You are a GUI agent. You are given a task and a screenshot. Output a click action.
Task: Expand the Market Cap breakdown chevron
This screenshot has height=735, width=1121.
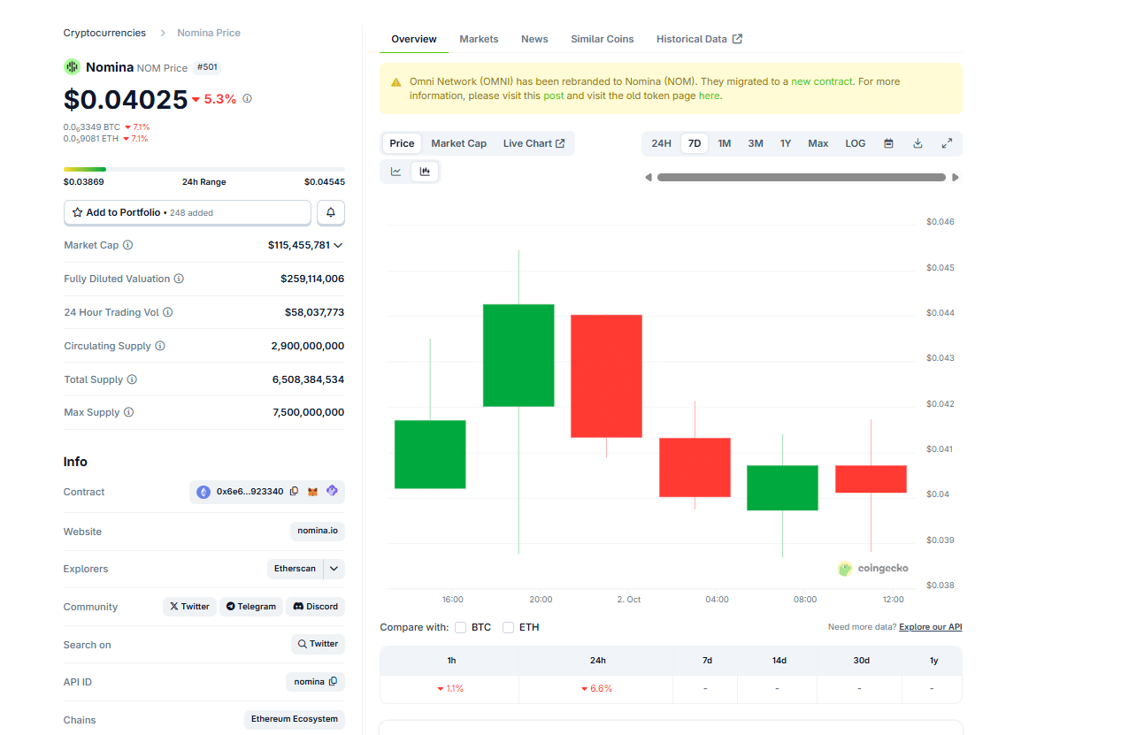click(x=339, y=245)
